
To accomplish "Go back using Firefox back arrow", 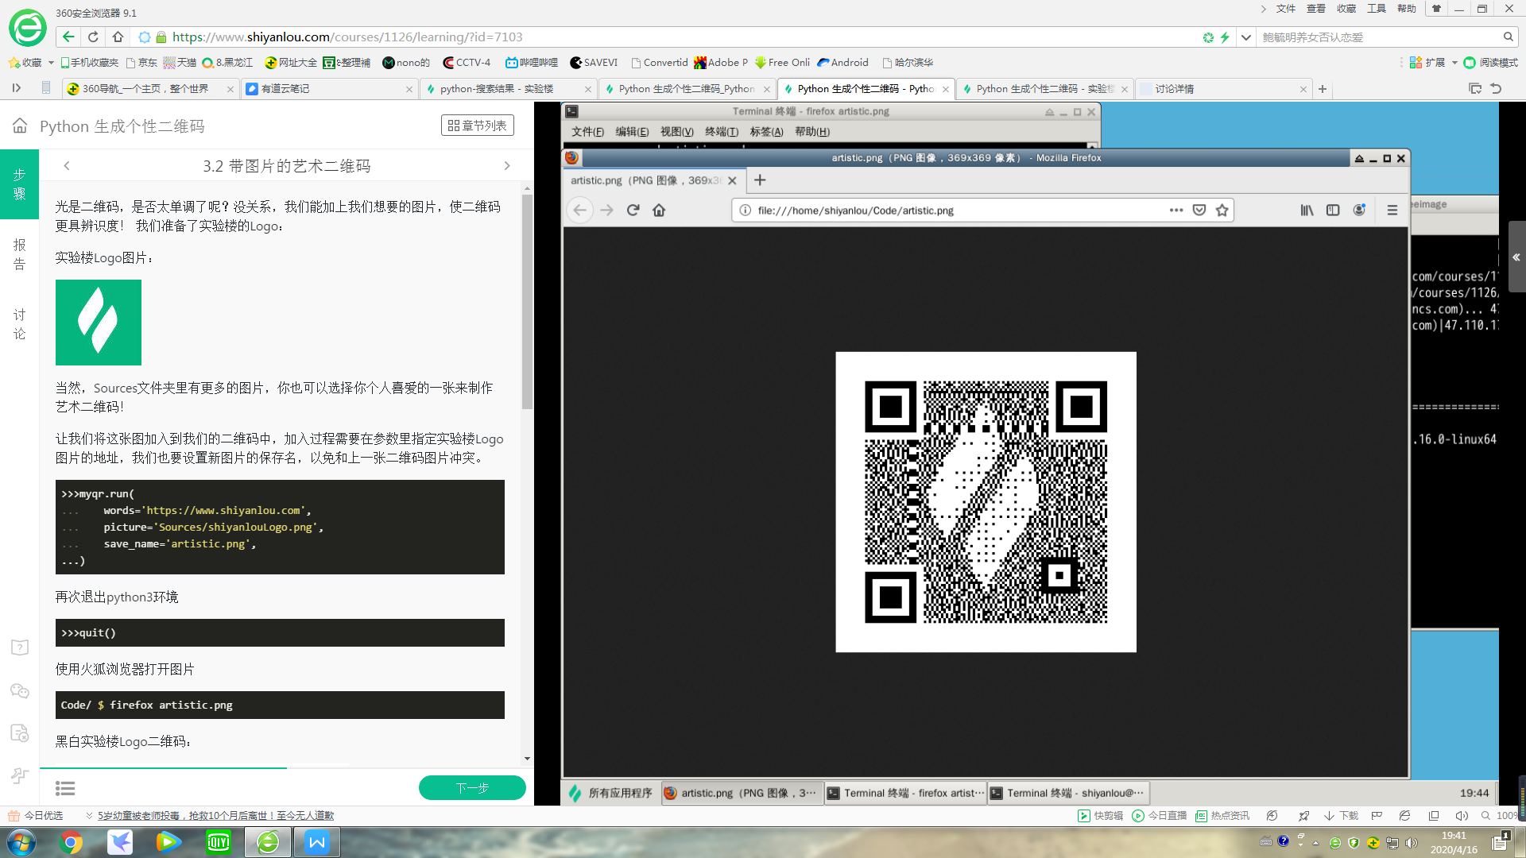I will pyautogui.click(x=580, y=210).
